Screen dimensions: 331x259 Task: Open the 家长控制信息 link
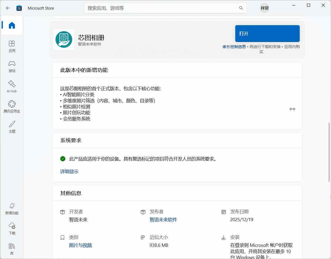pyautogui.click(x=234, y=47)
